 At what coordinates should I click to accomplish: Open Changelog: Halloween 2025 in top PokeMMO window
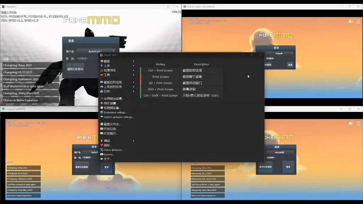click(x=30, y=79)
